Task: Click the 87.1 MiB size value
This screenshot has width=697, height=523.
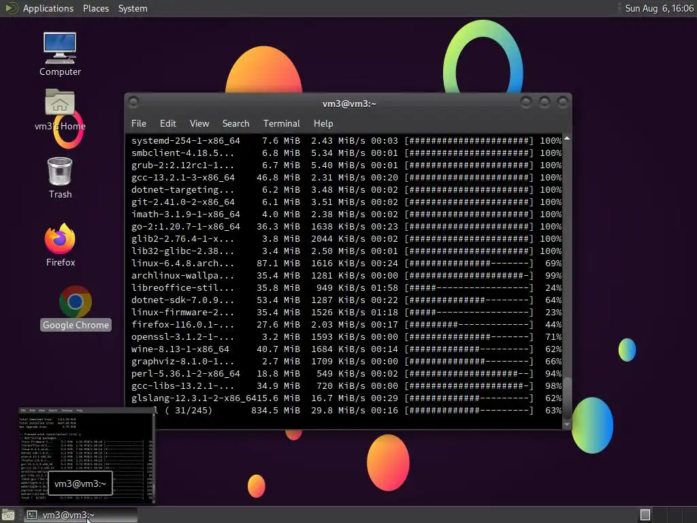Action: [x=278, y=264]
